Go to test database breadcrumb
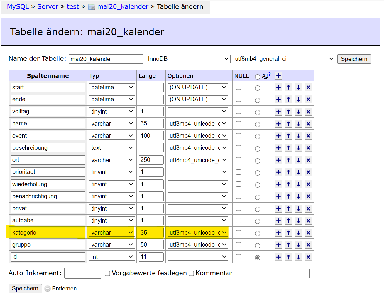 (x=73, y=6)
